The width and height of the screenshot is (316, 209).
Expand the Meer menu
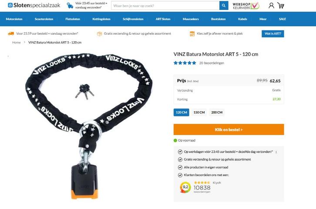263,19
